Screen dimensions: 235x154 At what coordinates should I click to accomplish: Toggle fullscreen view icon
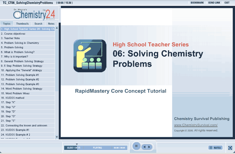point(230,148)
